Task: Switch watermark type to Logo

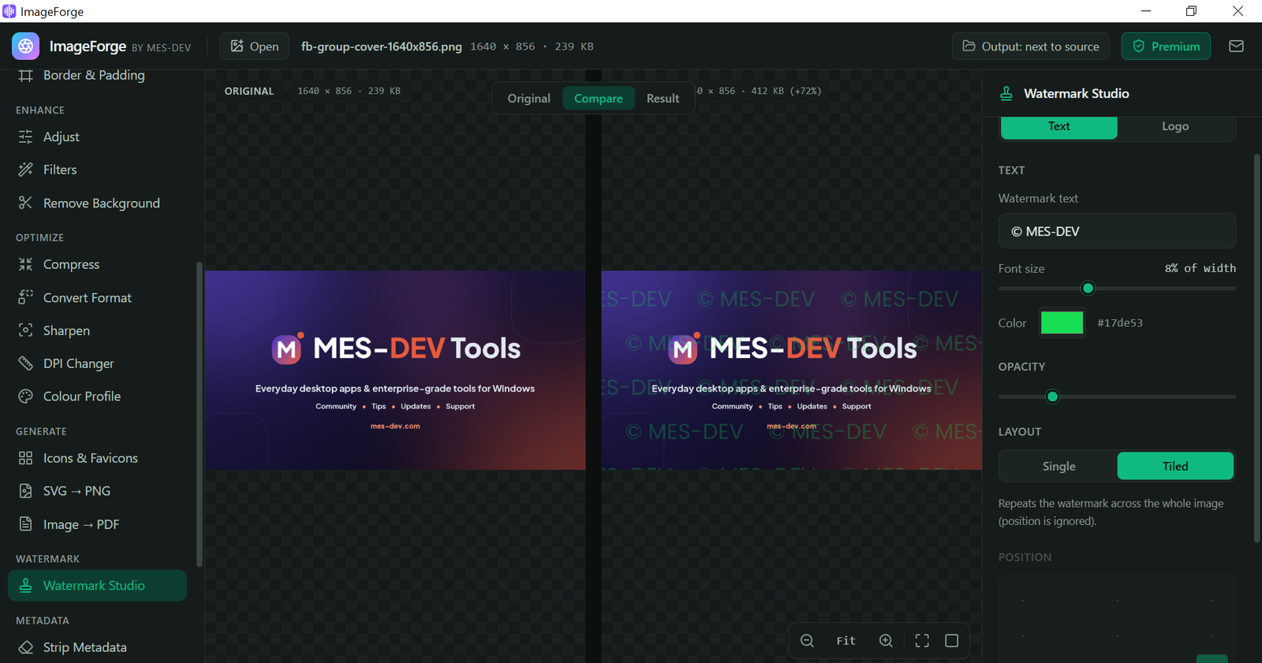Action: pos(1175,127)
